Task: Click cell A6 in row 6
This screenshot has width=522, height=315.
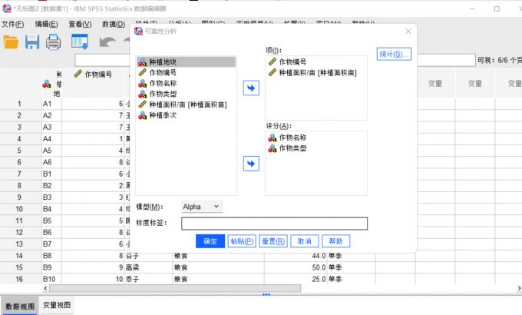Action: pyautogui.click(x=51, y=162)
